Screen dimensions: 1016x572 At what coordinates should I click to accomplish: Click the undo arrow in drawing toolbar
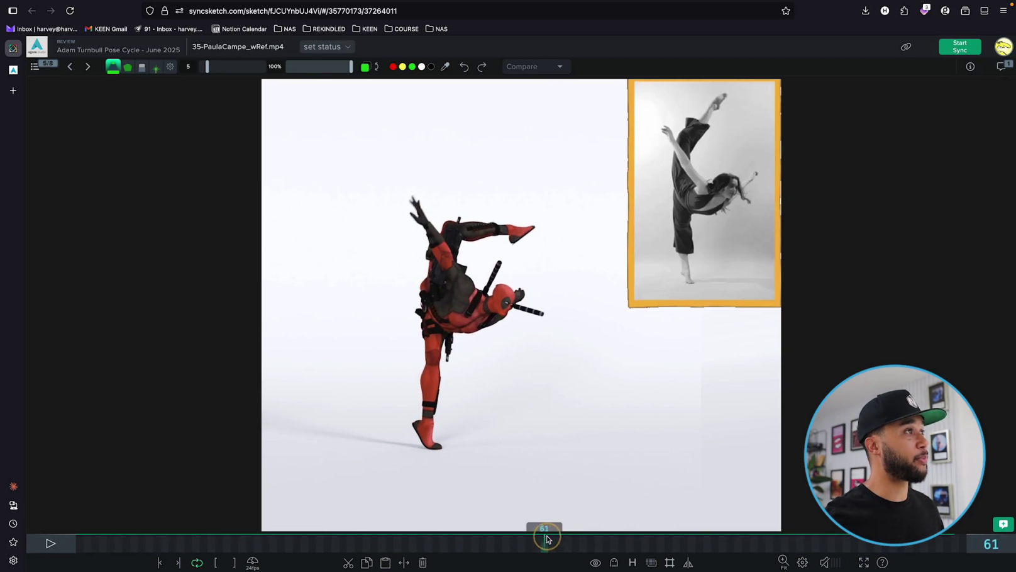coord(464,67)
